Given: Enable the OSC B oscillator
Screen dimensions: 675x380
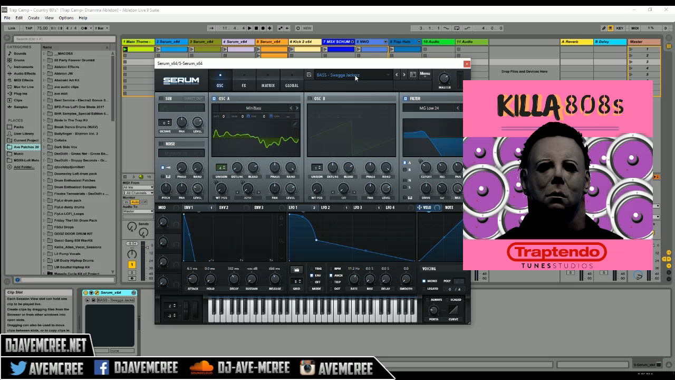Looking at the screenshot, I should pos(310,99).
